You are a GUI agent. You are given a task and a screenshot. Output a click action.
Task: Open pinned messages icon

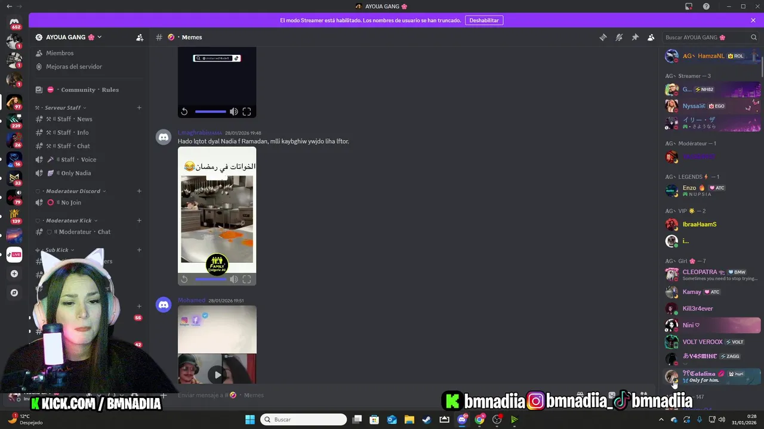coord(635,37)
